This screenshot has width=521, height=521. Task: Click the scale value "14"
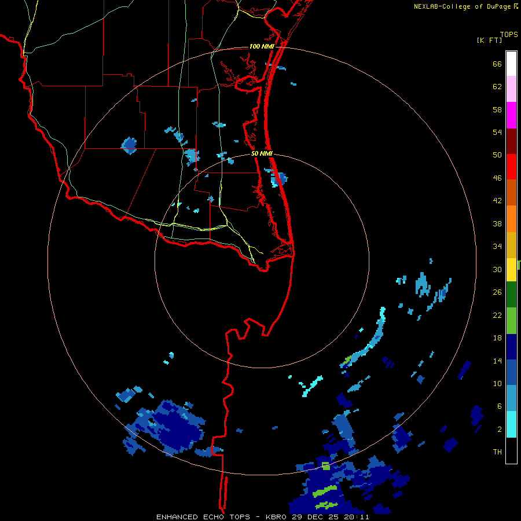point(497,361)
